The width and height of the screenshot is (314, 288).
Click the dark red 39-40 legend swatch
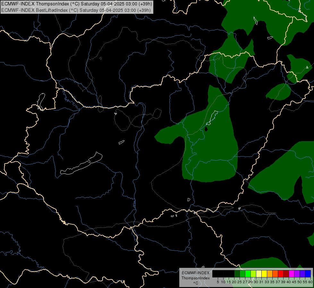[x=286, y=274]
